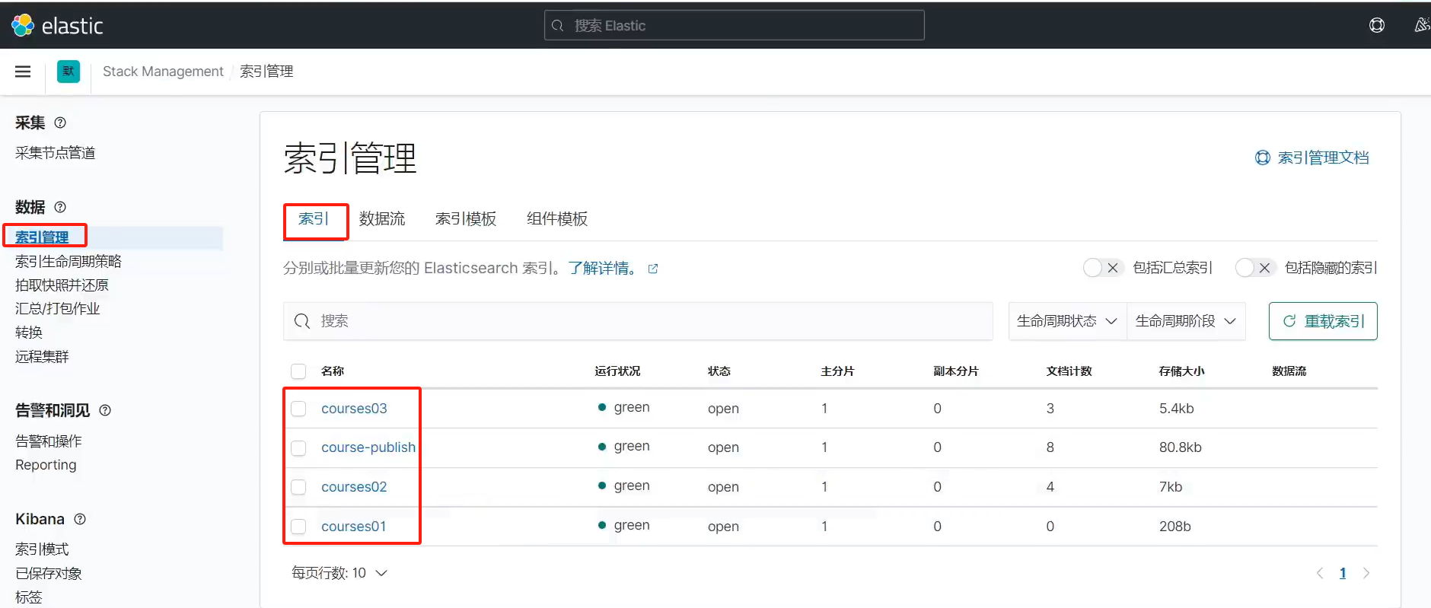Open 索引模式 in the sidebar
The image size is (1431, 608).
42,549
